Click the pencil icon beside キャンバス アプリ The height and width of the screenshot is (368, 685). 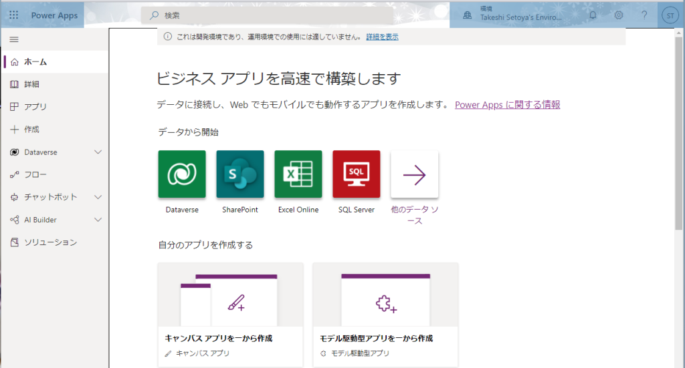click(x=168, y=353)
